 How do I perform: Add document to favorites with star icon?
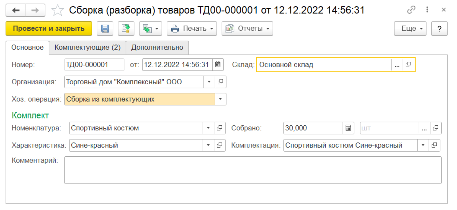click(58, 11)
